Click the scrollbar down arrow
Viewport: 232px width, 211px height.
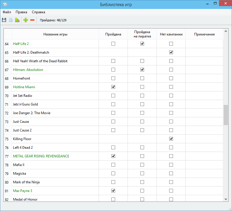click(226, 199)
